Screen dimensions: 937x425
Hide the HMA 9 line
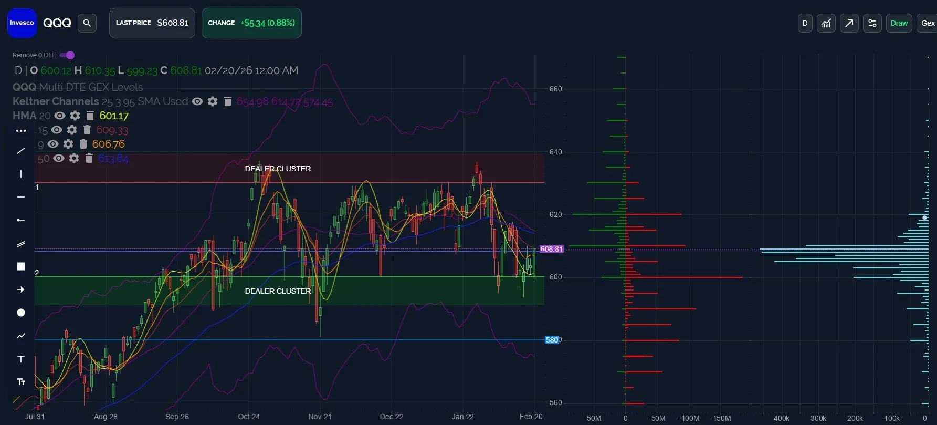53,144
